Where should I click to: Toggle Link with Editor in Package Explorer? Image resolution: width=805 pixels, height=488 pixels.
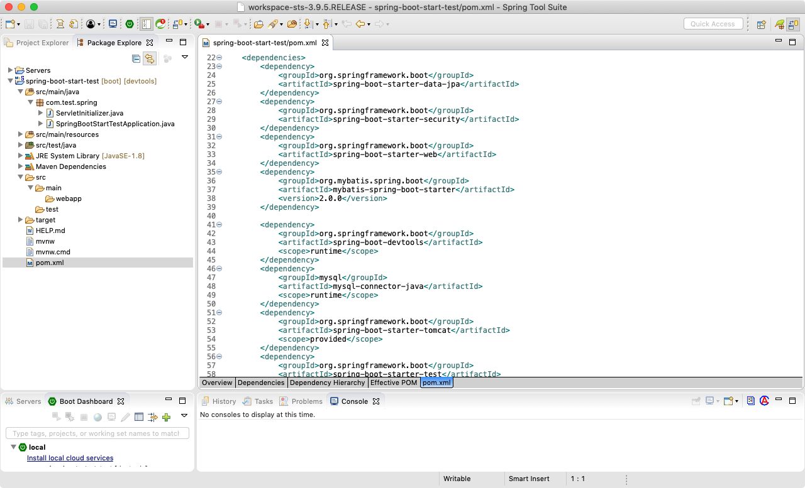(x=150, y=58)
